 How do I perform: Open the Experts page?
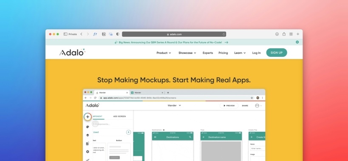click(x=208, y=53)
